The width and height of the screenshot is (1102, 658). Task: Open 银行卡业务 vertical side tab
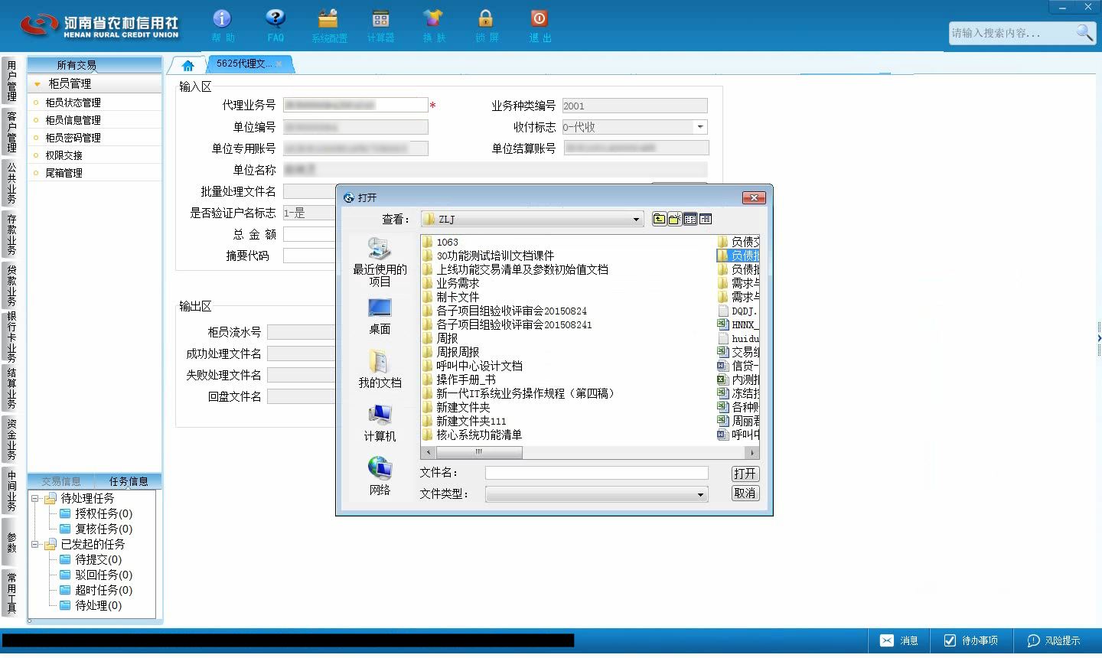11,336
